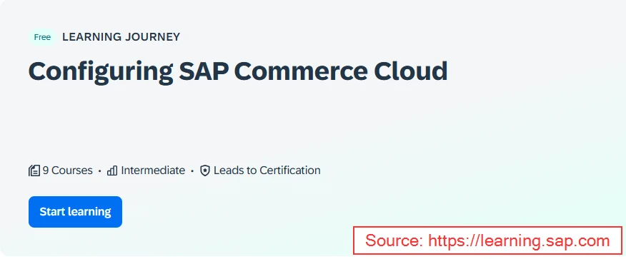Click the bar chart difficulty level icon
Viewport: 626px width, 259px height.
[112, 171]
